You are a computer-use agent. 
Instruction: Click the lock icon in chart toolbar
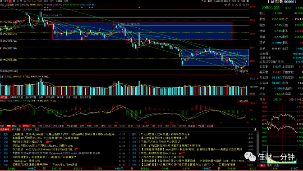tap(240, 5)
